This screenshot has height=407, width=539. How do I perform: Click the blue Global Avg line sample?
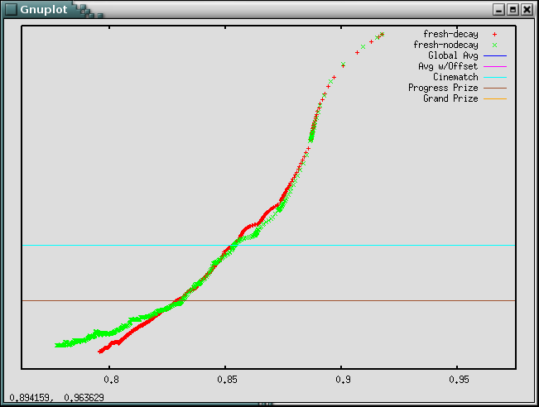(494, 55)
